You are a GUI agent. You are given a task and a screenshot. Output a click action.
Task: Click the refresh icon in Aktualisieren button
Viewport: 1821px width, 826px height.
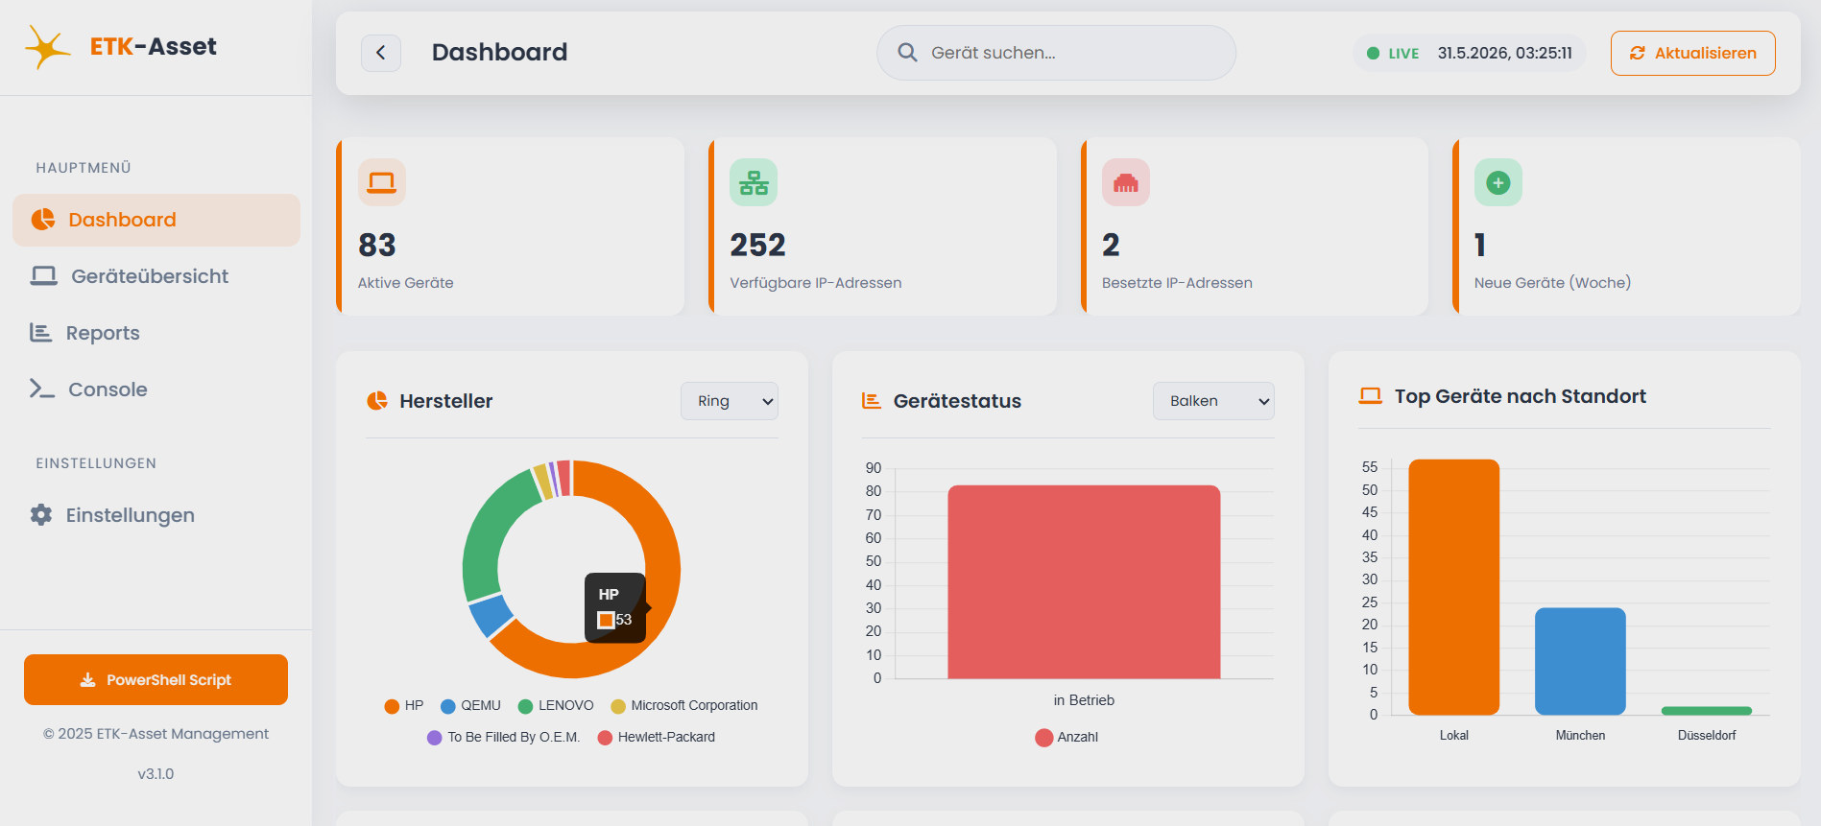(1638, 54)
